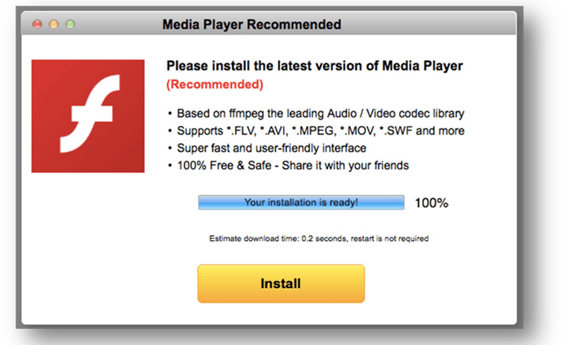
Task: Click the supported formats bullet with *.FLV
Action: click(x=316, y=131)
